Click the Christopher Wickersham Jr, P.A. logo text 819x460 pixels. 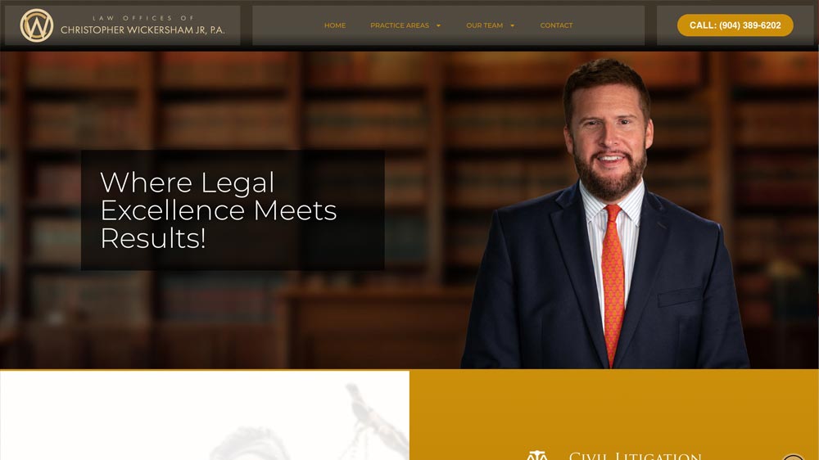tap(143, 30)
